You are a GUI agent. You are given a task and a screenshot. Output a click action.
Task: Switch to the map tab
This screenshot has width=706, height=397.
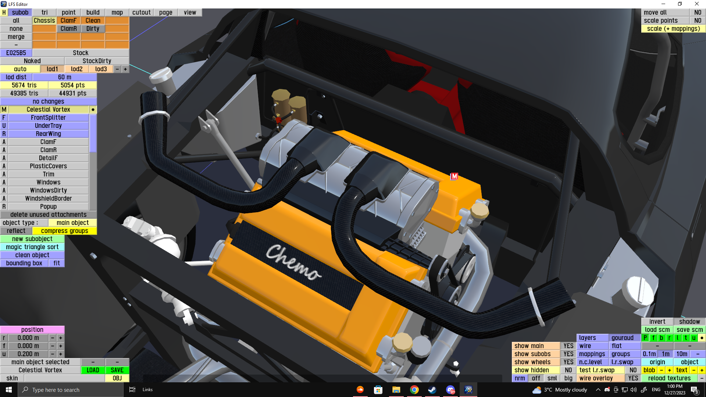click(x=117, y=12)
